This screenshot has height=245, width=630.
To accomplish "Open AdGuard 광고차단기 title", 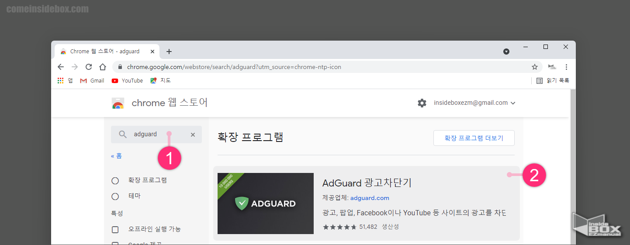I will (x=367, y=183).
